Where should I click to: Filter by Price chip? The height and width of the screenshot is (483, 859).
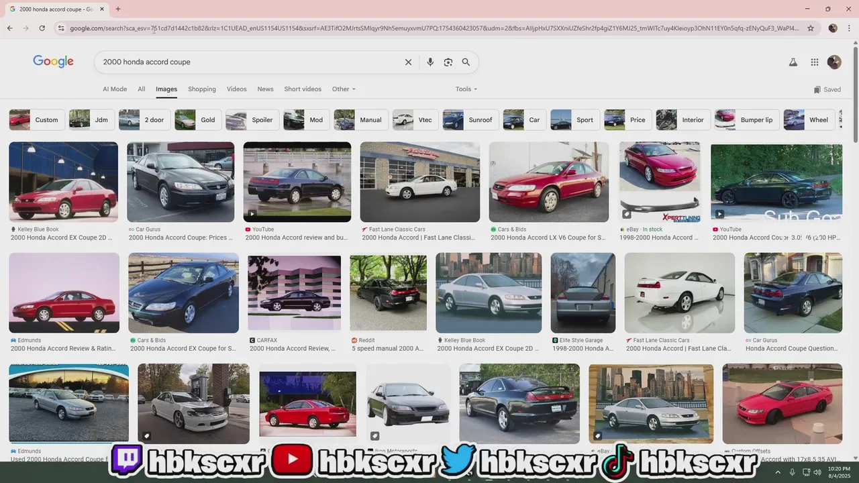point(628,120)
